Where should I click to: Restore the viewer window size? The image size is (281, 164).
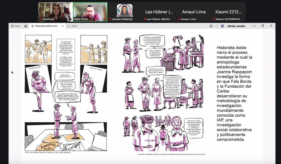pyautogui.click(x=262, y=26)
